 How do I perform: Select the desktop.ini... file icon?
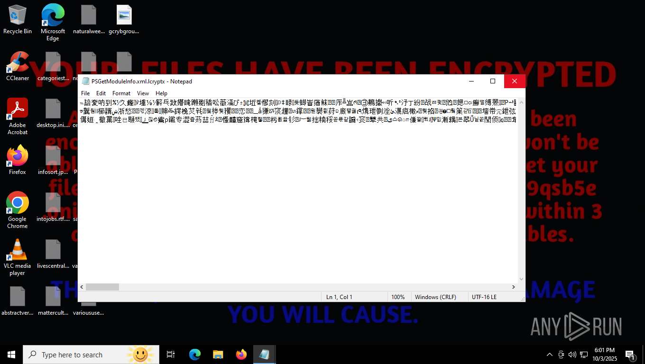point(53,113)
